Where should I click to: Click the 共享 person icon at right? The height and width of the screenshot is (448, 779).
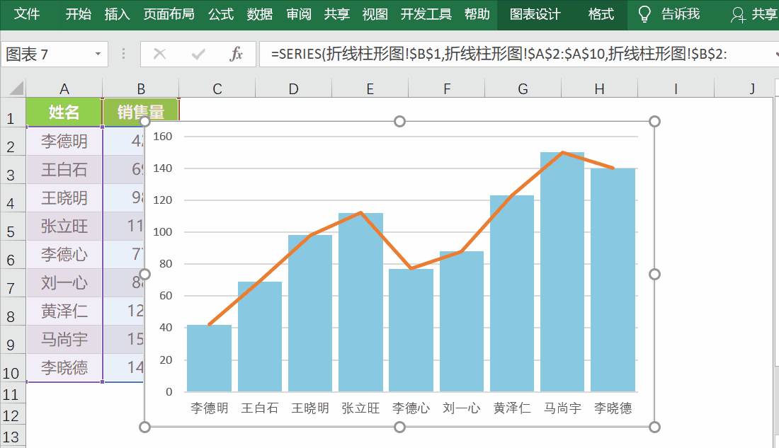[738, 15]
